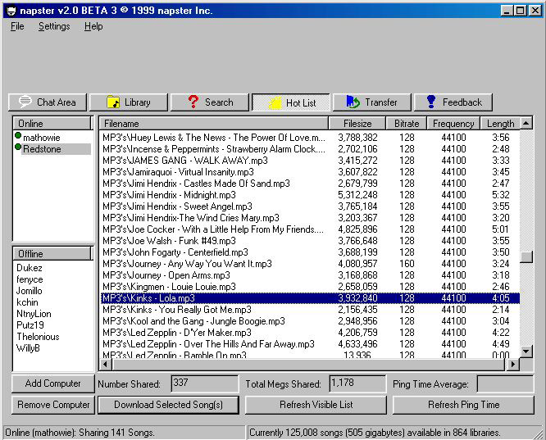Viewport: 546px width, 440px height.
Task: Click the vertical scrollbar thumb
Action: click(526, 257)
